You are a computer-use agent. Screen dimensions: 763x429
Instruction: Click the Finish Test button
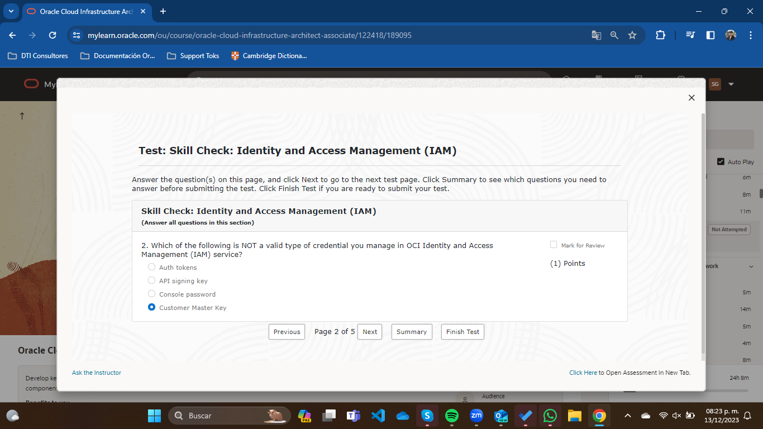click(x=462, y=332)
